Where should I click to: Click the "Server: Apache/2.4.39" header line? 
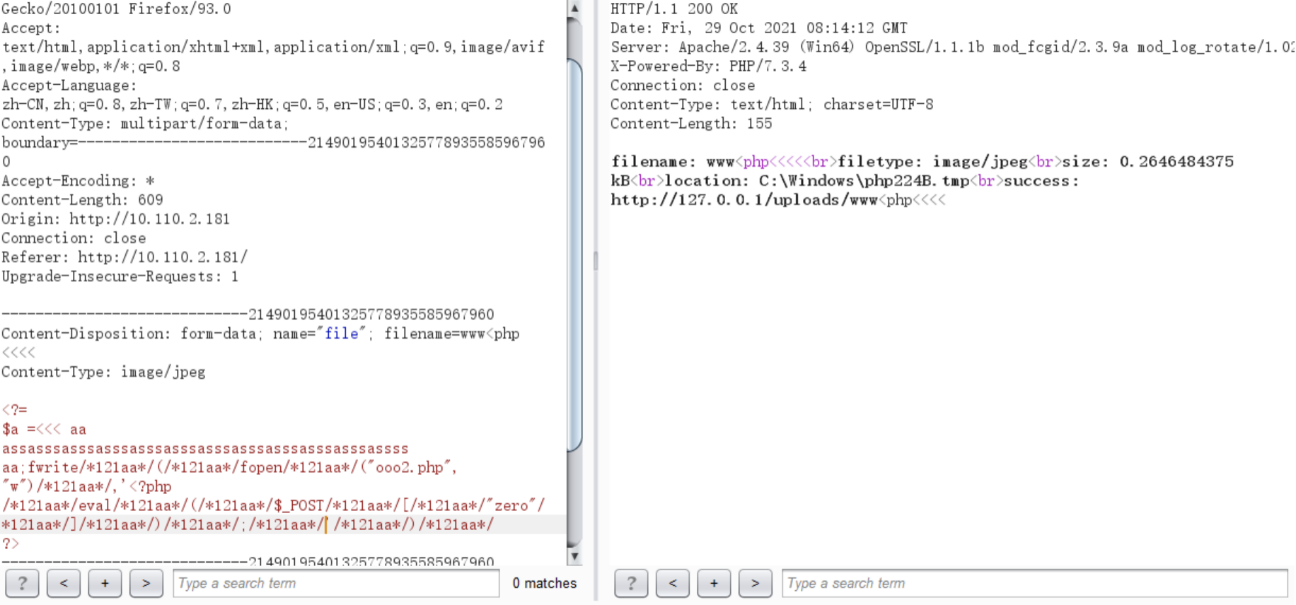952,47
